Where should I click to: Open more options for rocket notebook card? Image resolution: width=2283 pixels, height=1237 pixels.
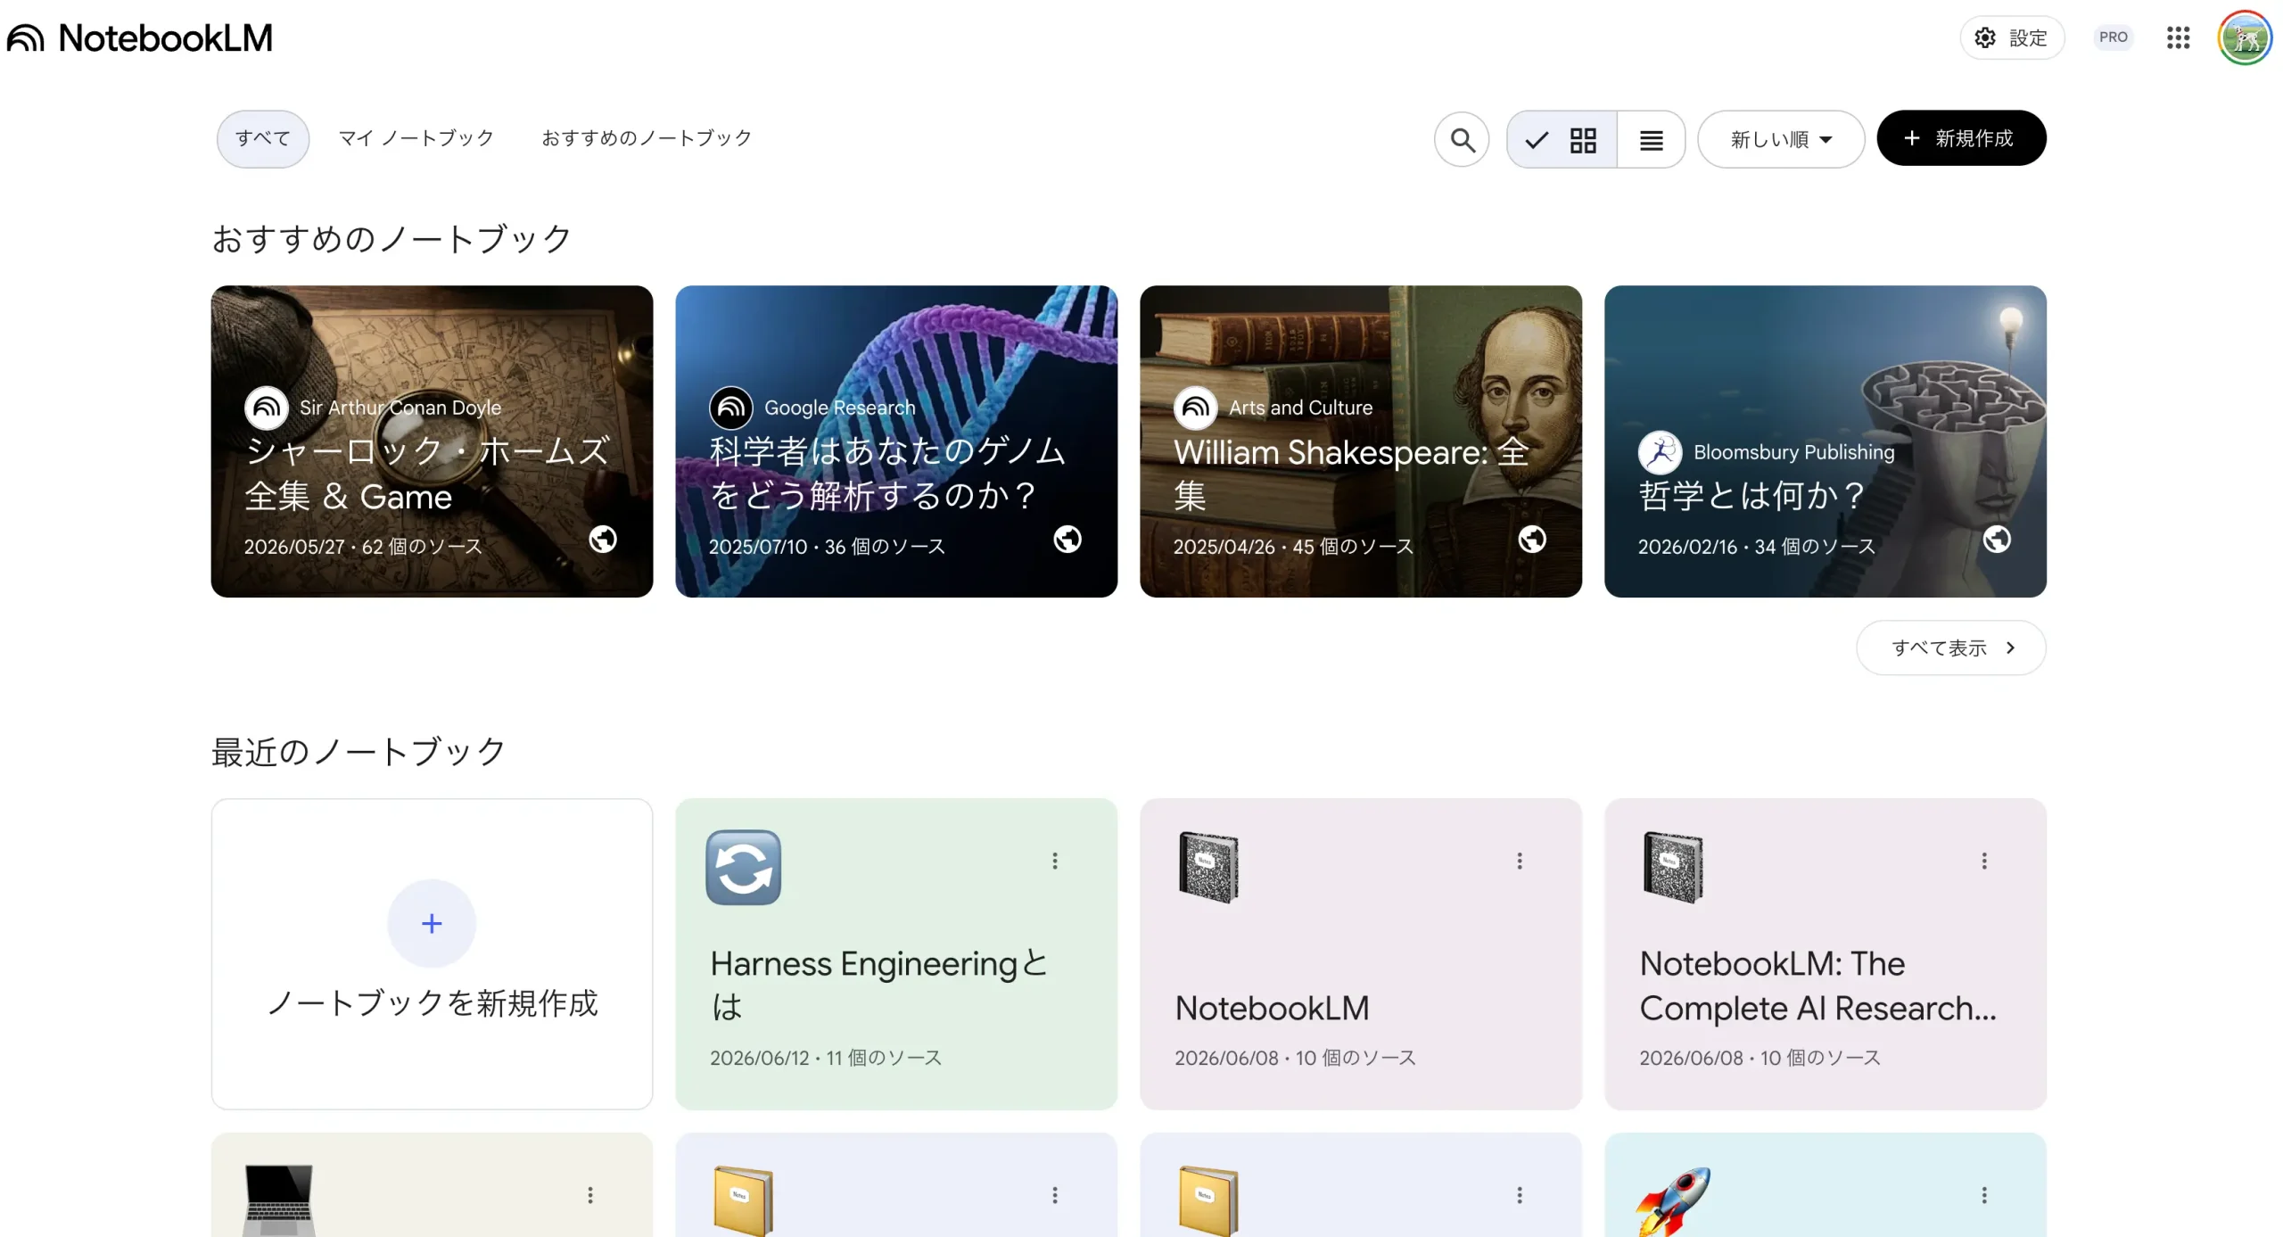click(1984, 1195)
